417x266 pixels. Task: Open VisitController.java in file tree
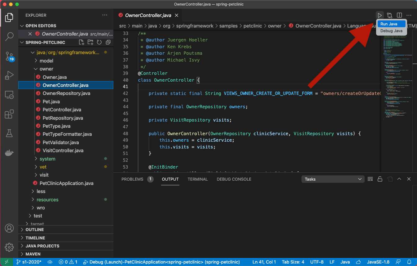pyautogui.click(x=63, y=151)
